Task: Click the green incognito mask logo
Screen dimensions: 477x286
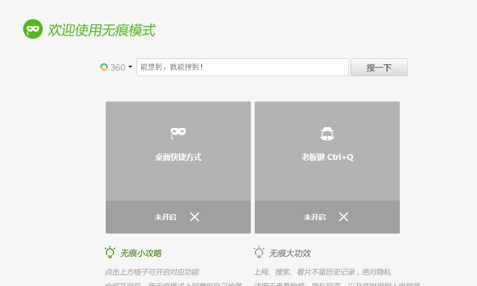Action: click(33, 29)
